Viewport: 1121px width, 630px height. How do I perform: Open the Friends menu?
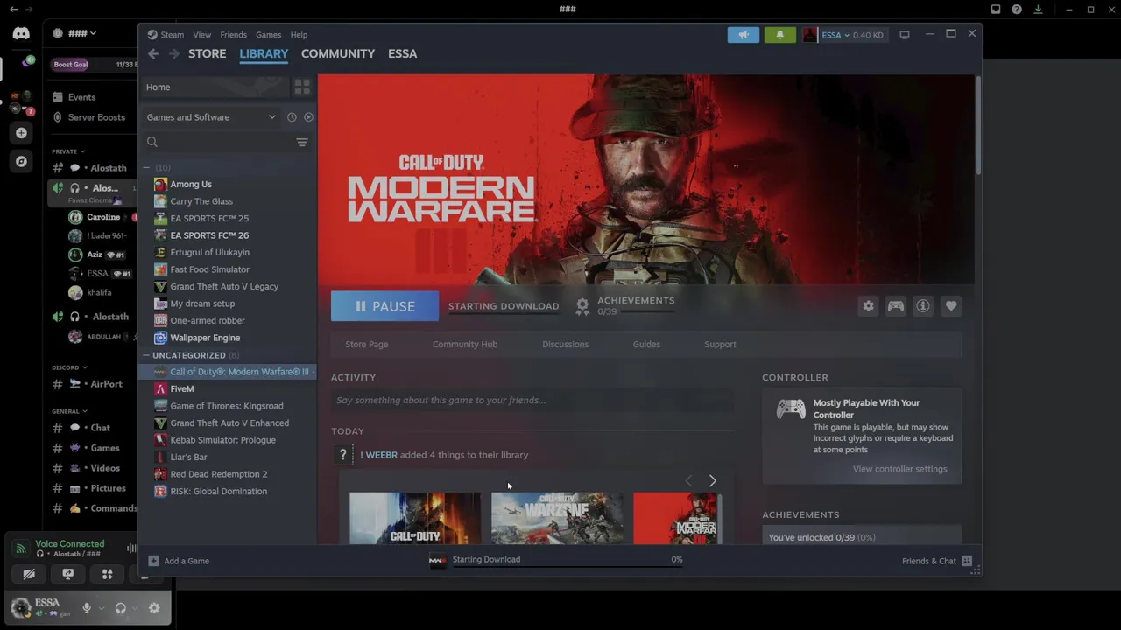point(233,35)
